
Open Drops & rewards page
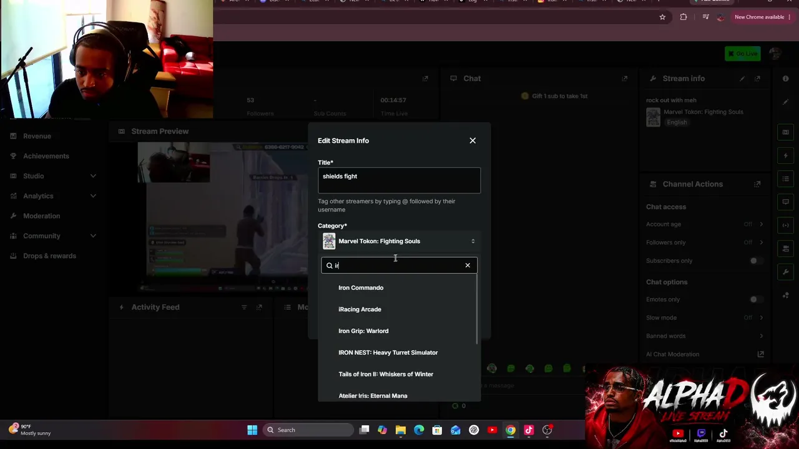[x=49, y=256]
